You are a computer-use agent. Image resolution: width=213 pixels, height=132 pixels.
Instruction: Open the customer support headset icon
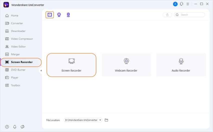pyautogui.click(x=181, y=4)
